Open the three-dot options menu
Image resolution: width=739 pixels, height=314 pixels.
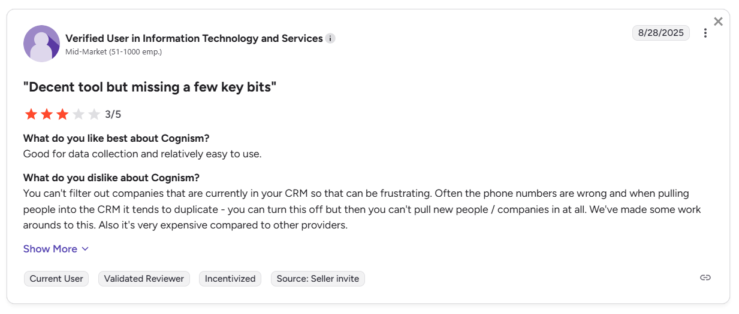(x=705, y=33)
